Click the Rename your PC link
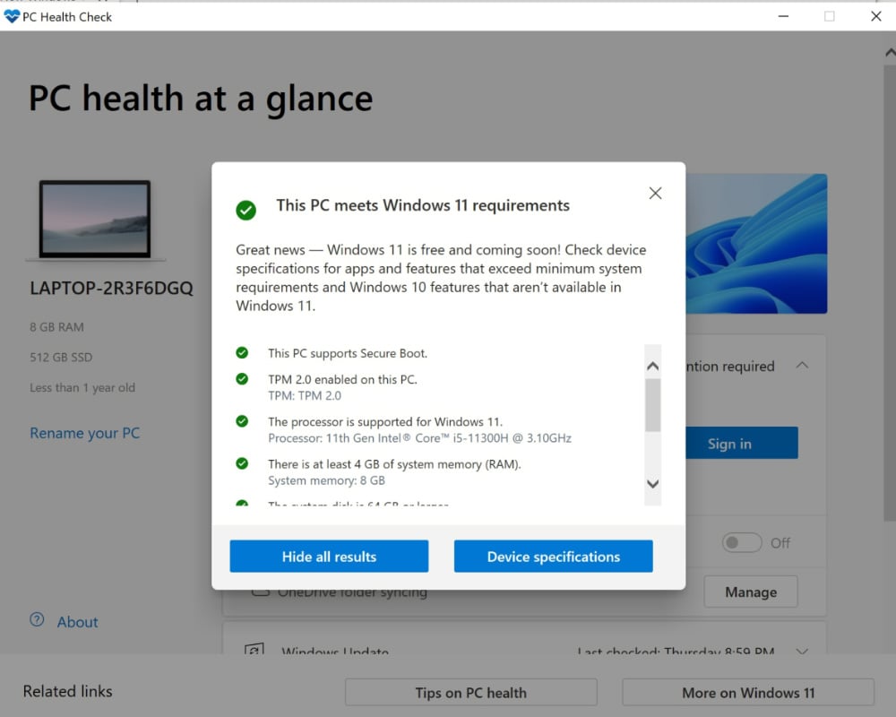This screenshot has height=717, width=896. 84,433
